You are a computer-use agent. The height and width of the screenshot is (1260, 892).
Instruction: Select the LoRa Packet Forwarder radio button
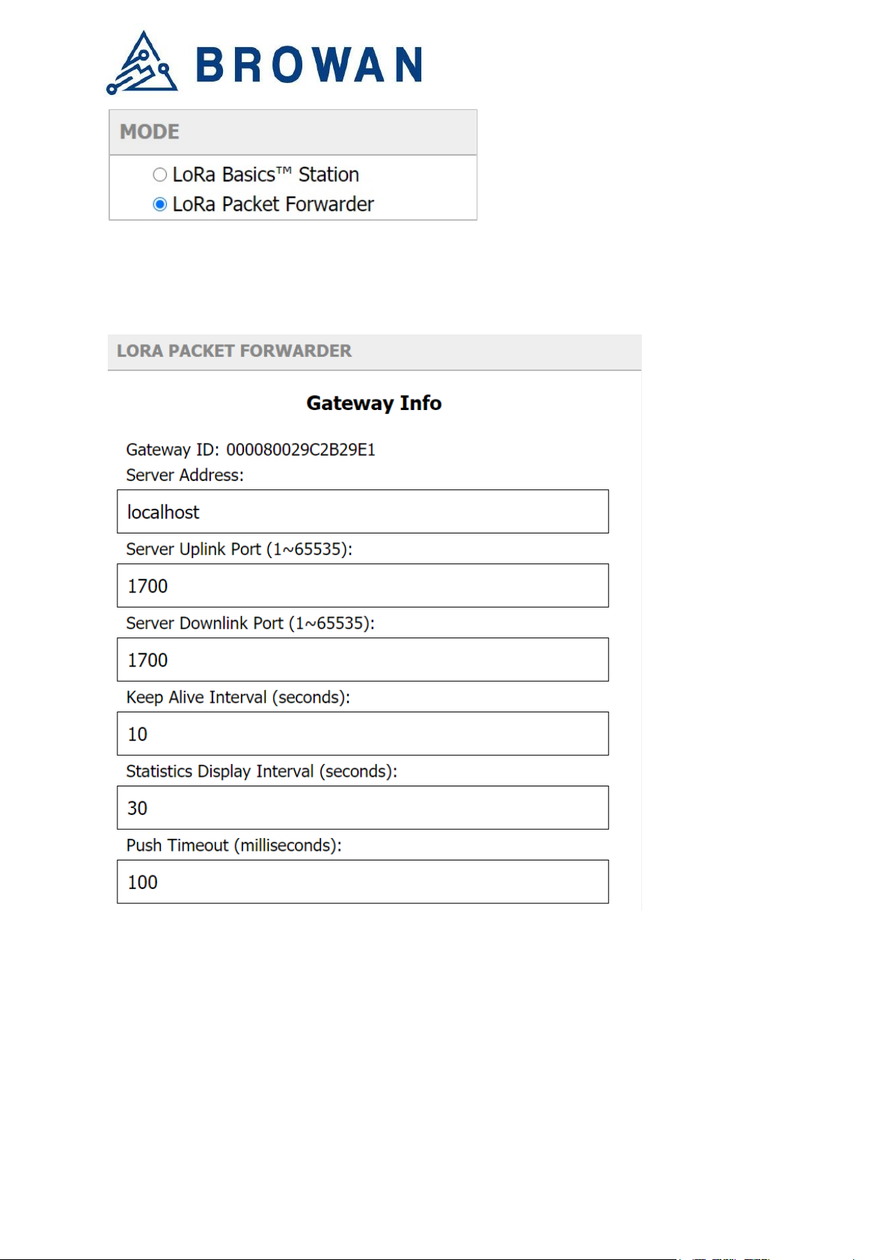[x=159, y=204]
